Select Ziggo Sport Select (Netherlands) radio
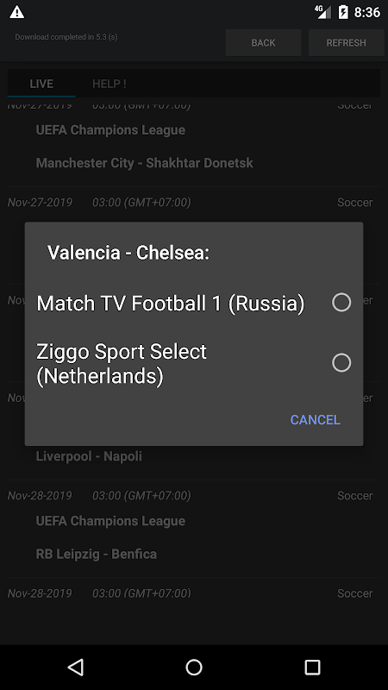This screenshot has width=388, height=690. tap(341, 362)
